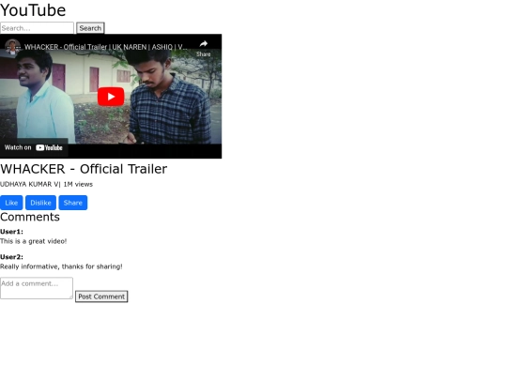Click the comment 'Really informative, thanks for sharing!'
Screen dimensions: 507x380
coord(61,266)
